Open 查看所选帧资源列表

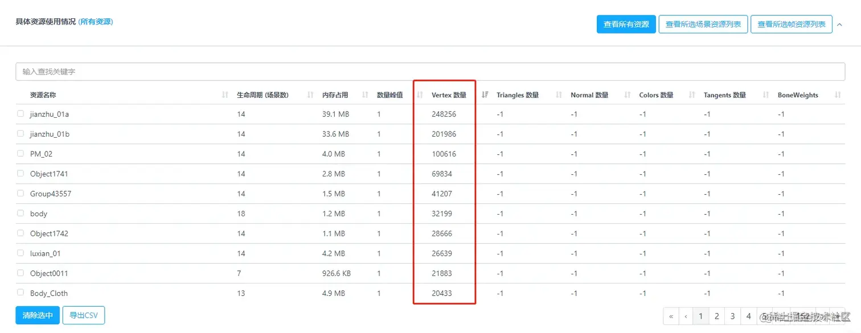click(792, 24)
